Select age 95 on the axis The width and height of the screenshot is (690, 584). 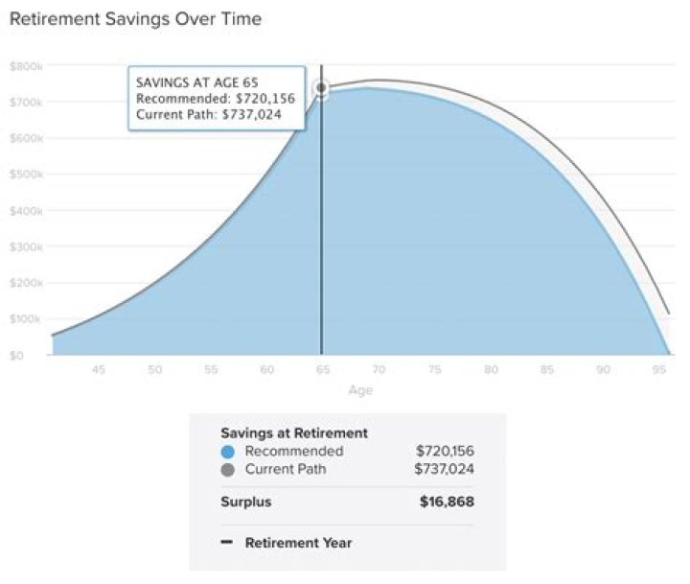[x=659, y=369]
